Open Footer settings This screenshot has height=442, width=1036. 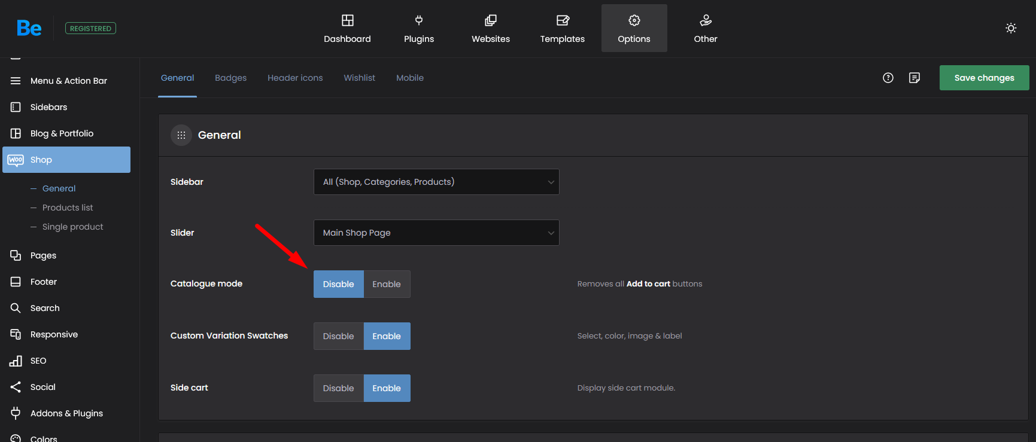(x=66, y=282)
